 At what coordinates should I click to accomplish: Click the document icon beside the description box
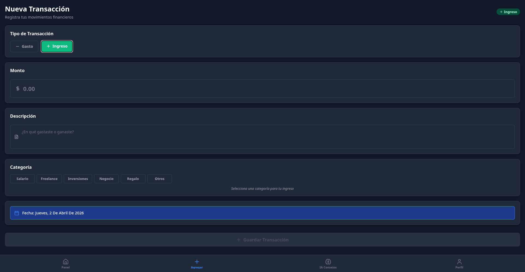tap(16, 137)
